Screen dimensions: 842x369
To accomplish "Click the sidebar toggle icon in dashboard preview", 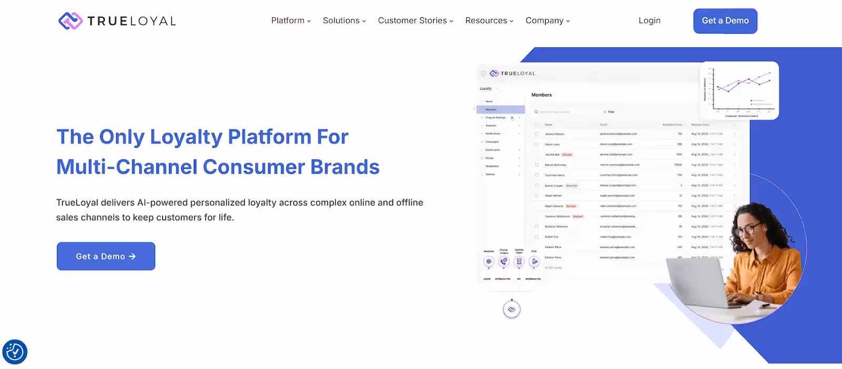I will [x=483, y=74].
